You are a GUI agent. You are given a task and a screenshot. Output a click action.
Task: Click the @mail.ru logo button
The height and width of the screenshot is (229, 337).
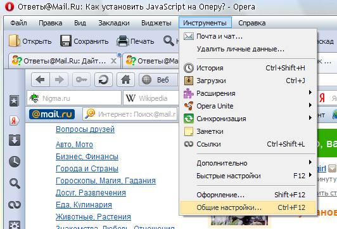(52, 114)
